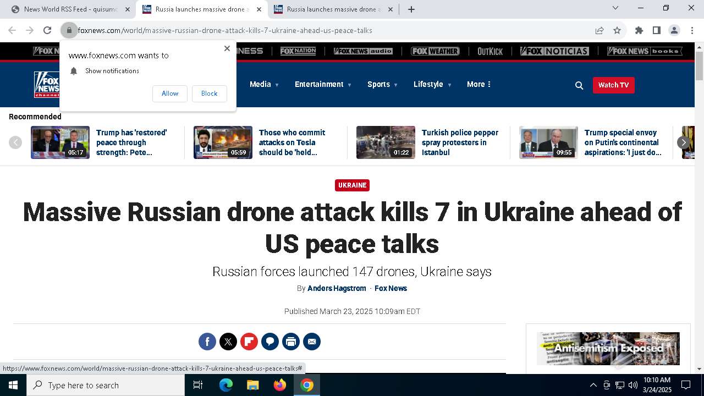Screen dimensions: 704x396
Task: Open a new browser tab
Action: pyautogui.click(x=411, y=9)
